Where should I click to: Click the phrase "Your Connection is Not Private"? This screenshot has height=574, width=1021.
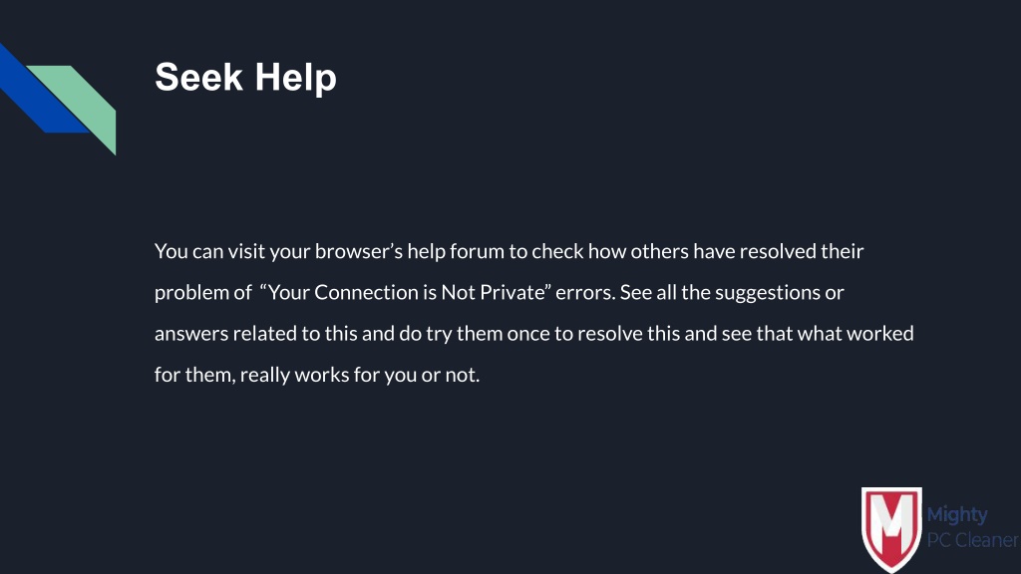pyautogui.click(x=407, y=292)
